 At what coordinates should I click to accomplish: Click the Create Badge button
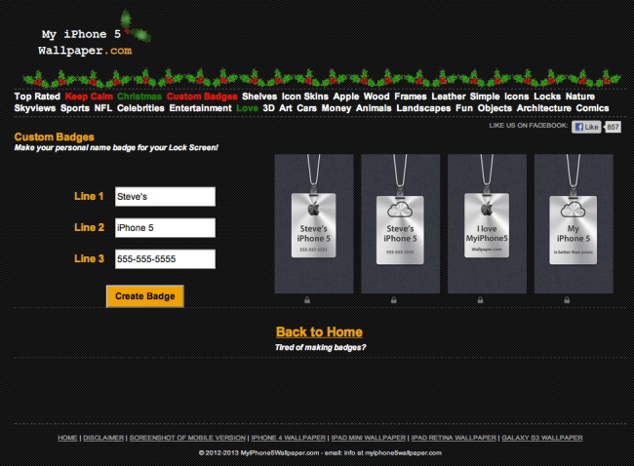(145, 296)
